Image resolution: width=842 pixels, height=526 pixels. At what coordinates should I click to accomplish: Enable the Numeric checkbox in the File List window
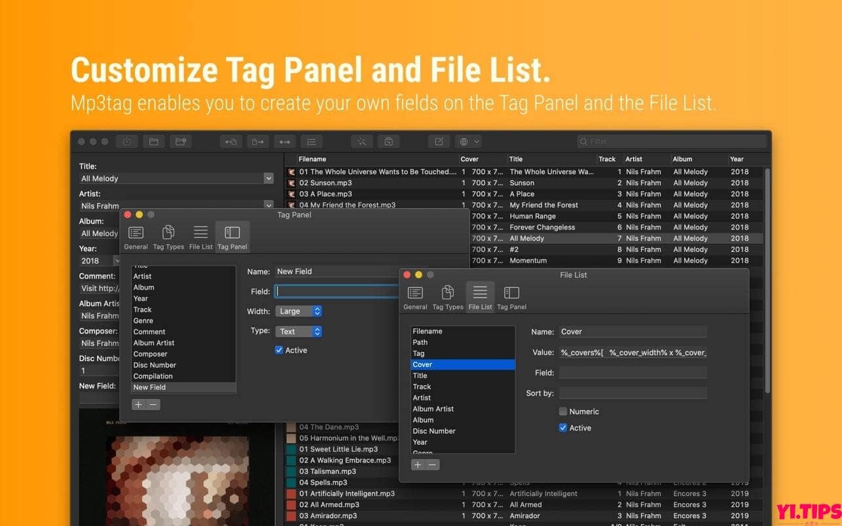pyautogui.click(x=563, y=411)
